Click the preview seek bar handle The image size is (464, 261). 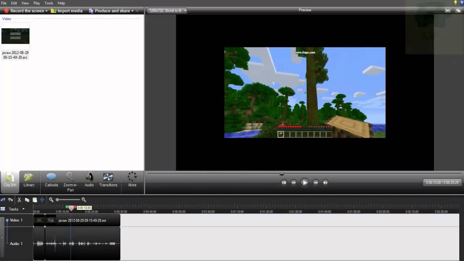coord(282,174)
